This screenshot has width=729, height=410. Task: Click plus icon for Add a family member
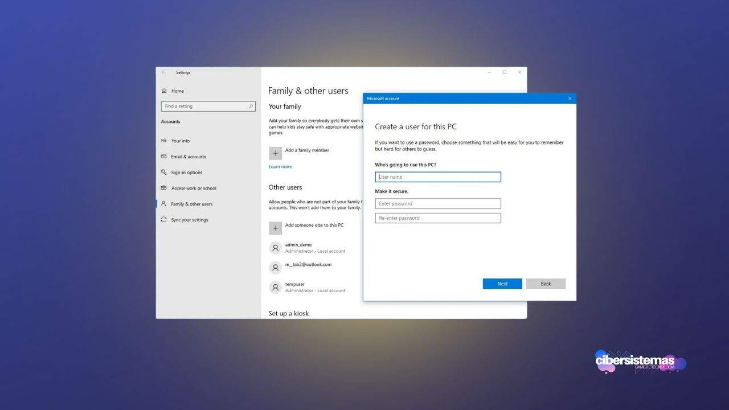coord(275,153)
